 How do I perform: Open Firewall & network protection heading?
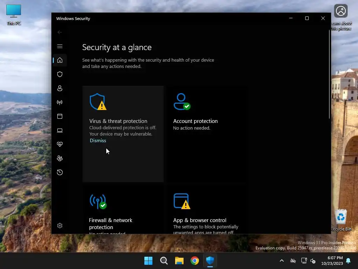[110, 223]
